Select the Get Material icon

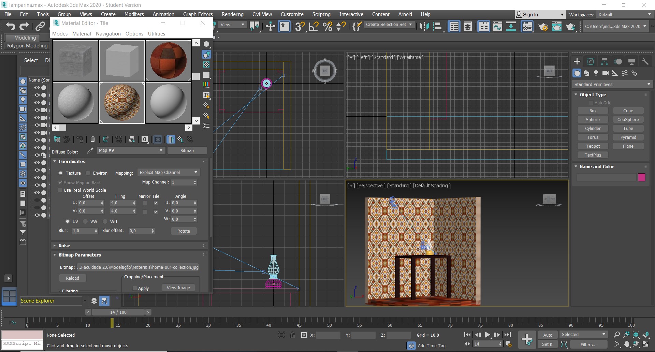(x=57, y=139)
